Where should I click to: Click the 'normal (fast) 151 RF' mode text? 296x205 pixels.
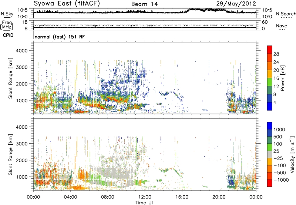60,37
